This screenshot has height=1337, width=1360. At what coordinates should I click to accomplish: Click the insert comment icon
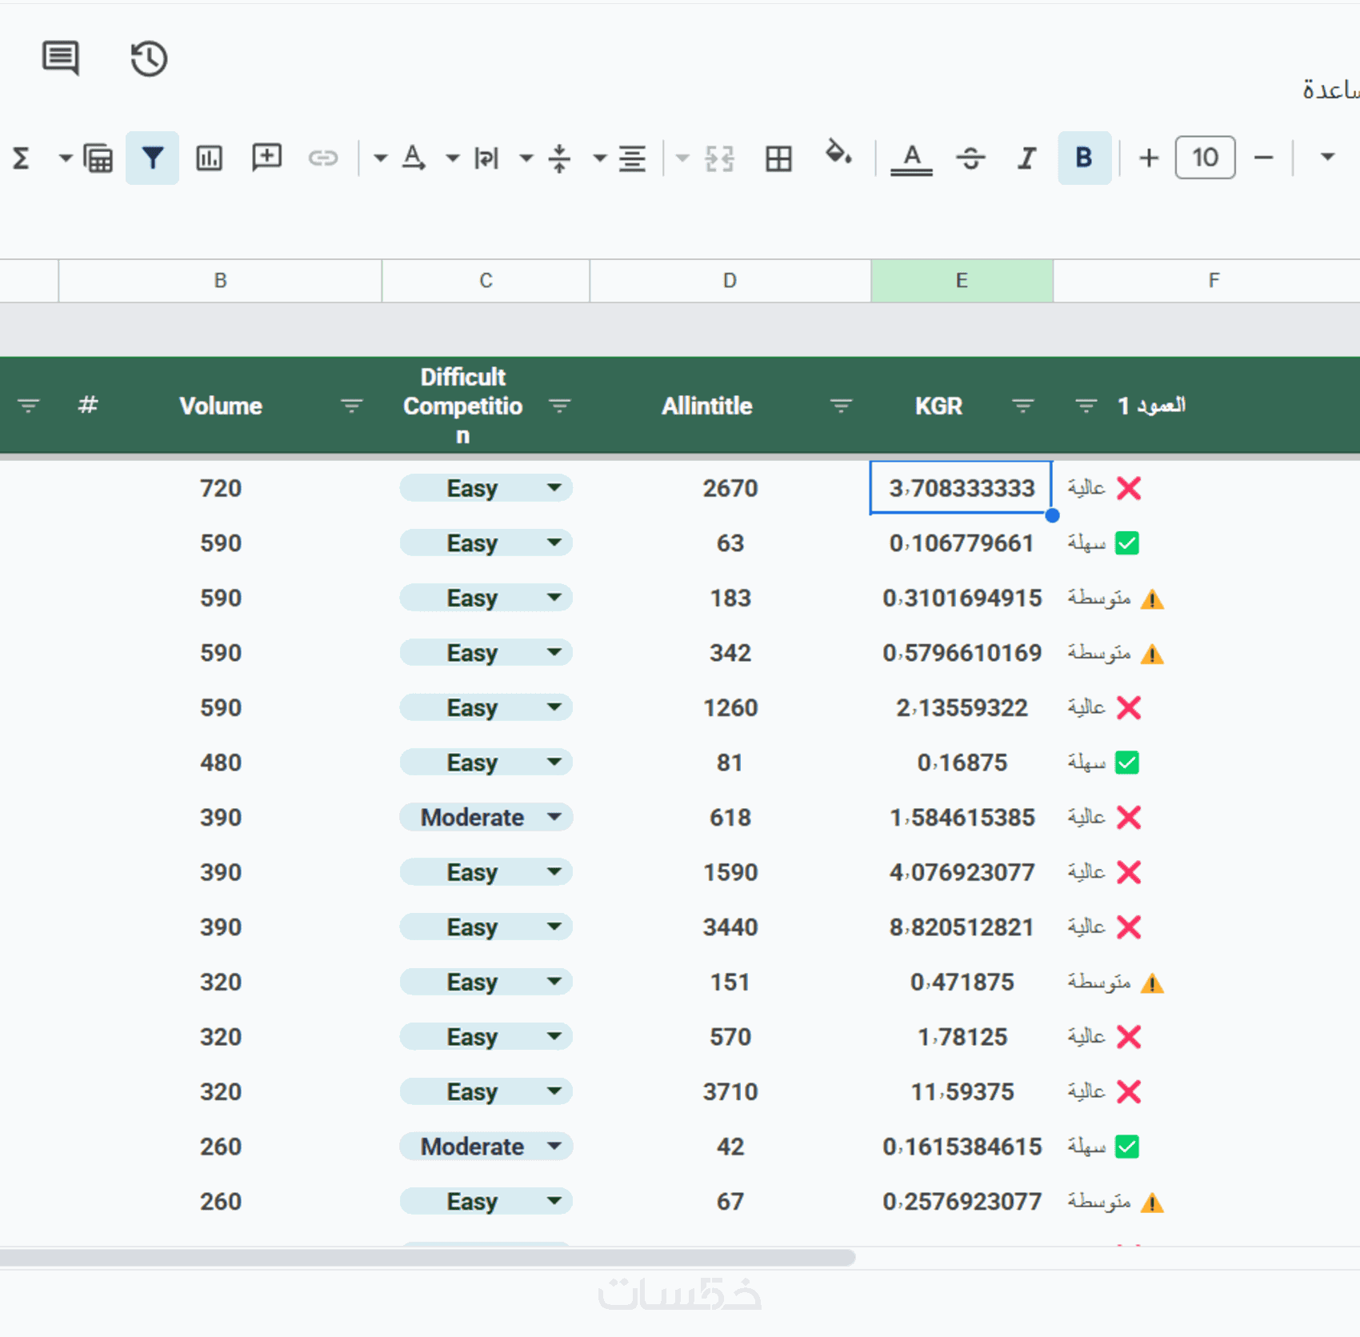(266, 158)
